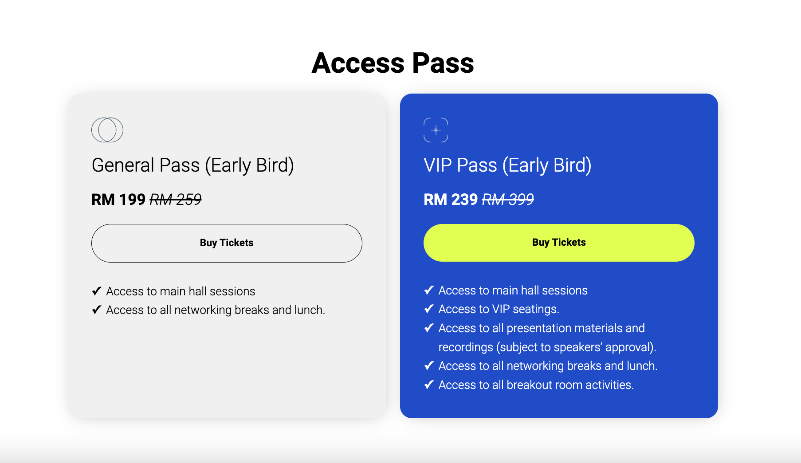This screenshot has width=801, height=463.
Task: Click the Access Pass heading
Action: click(393, 63)
